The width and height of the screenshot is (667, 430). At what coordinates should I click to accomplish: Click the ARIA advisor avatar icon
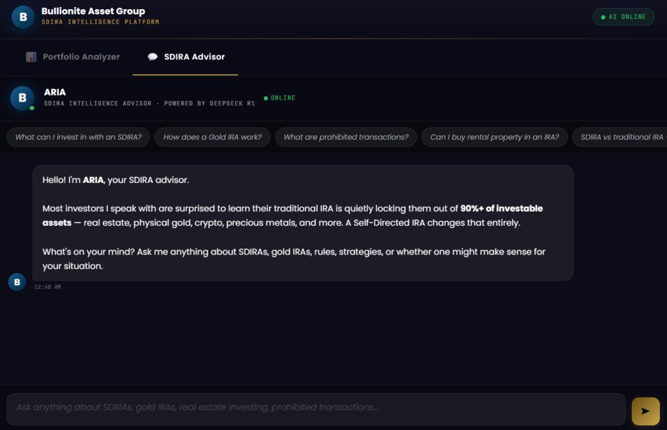(22, 98)
